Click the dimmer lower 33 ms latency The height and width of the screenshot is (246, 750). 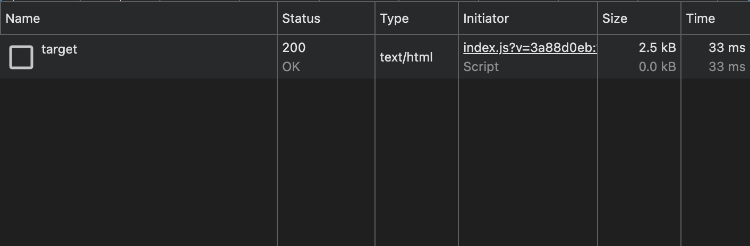pos(727,67)
